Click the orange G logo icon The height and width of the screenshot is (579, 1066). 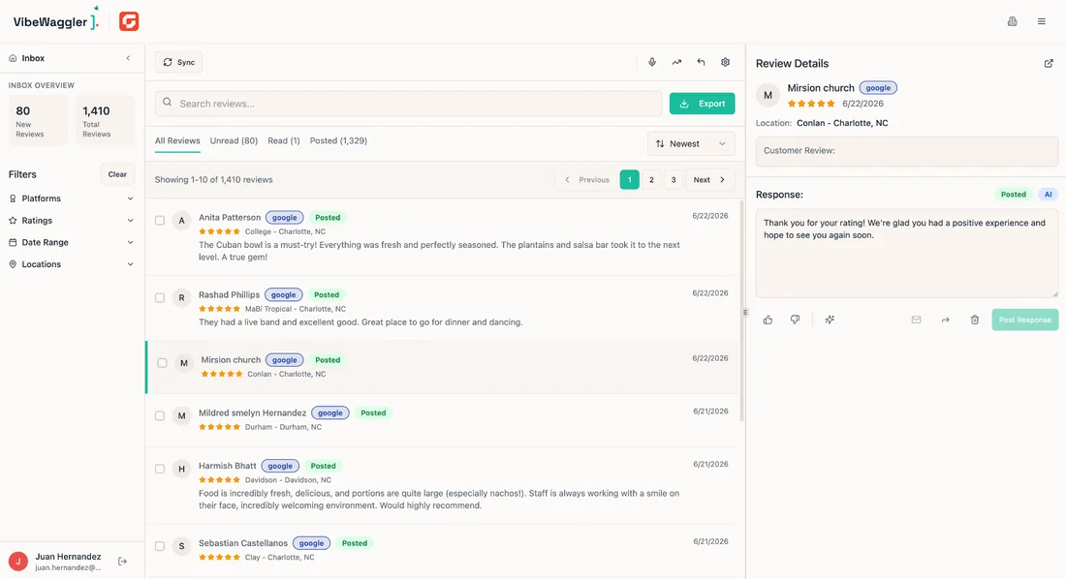click(129, 21)
